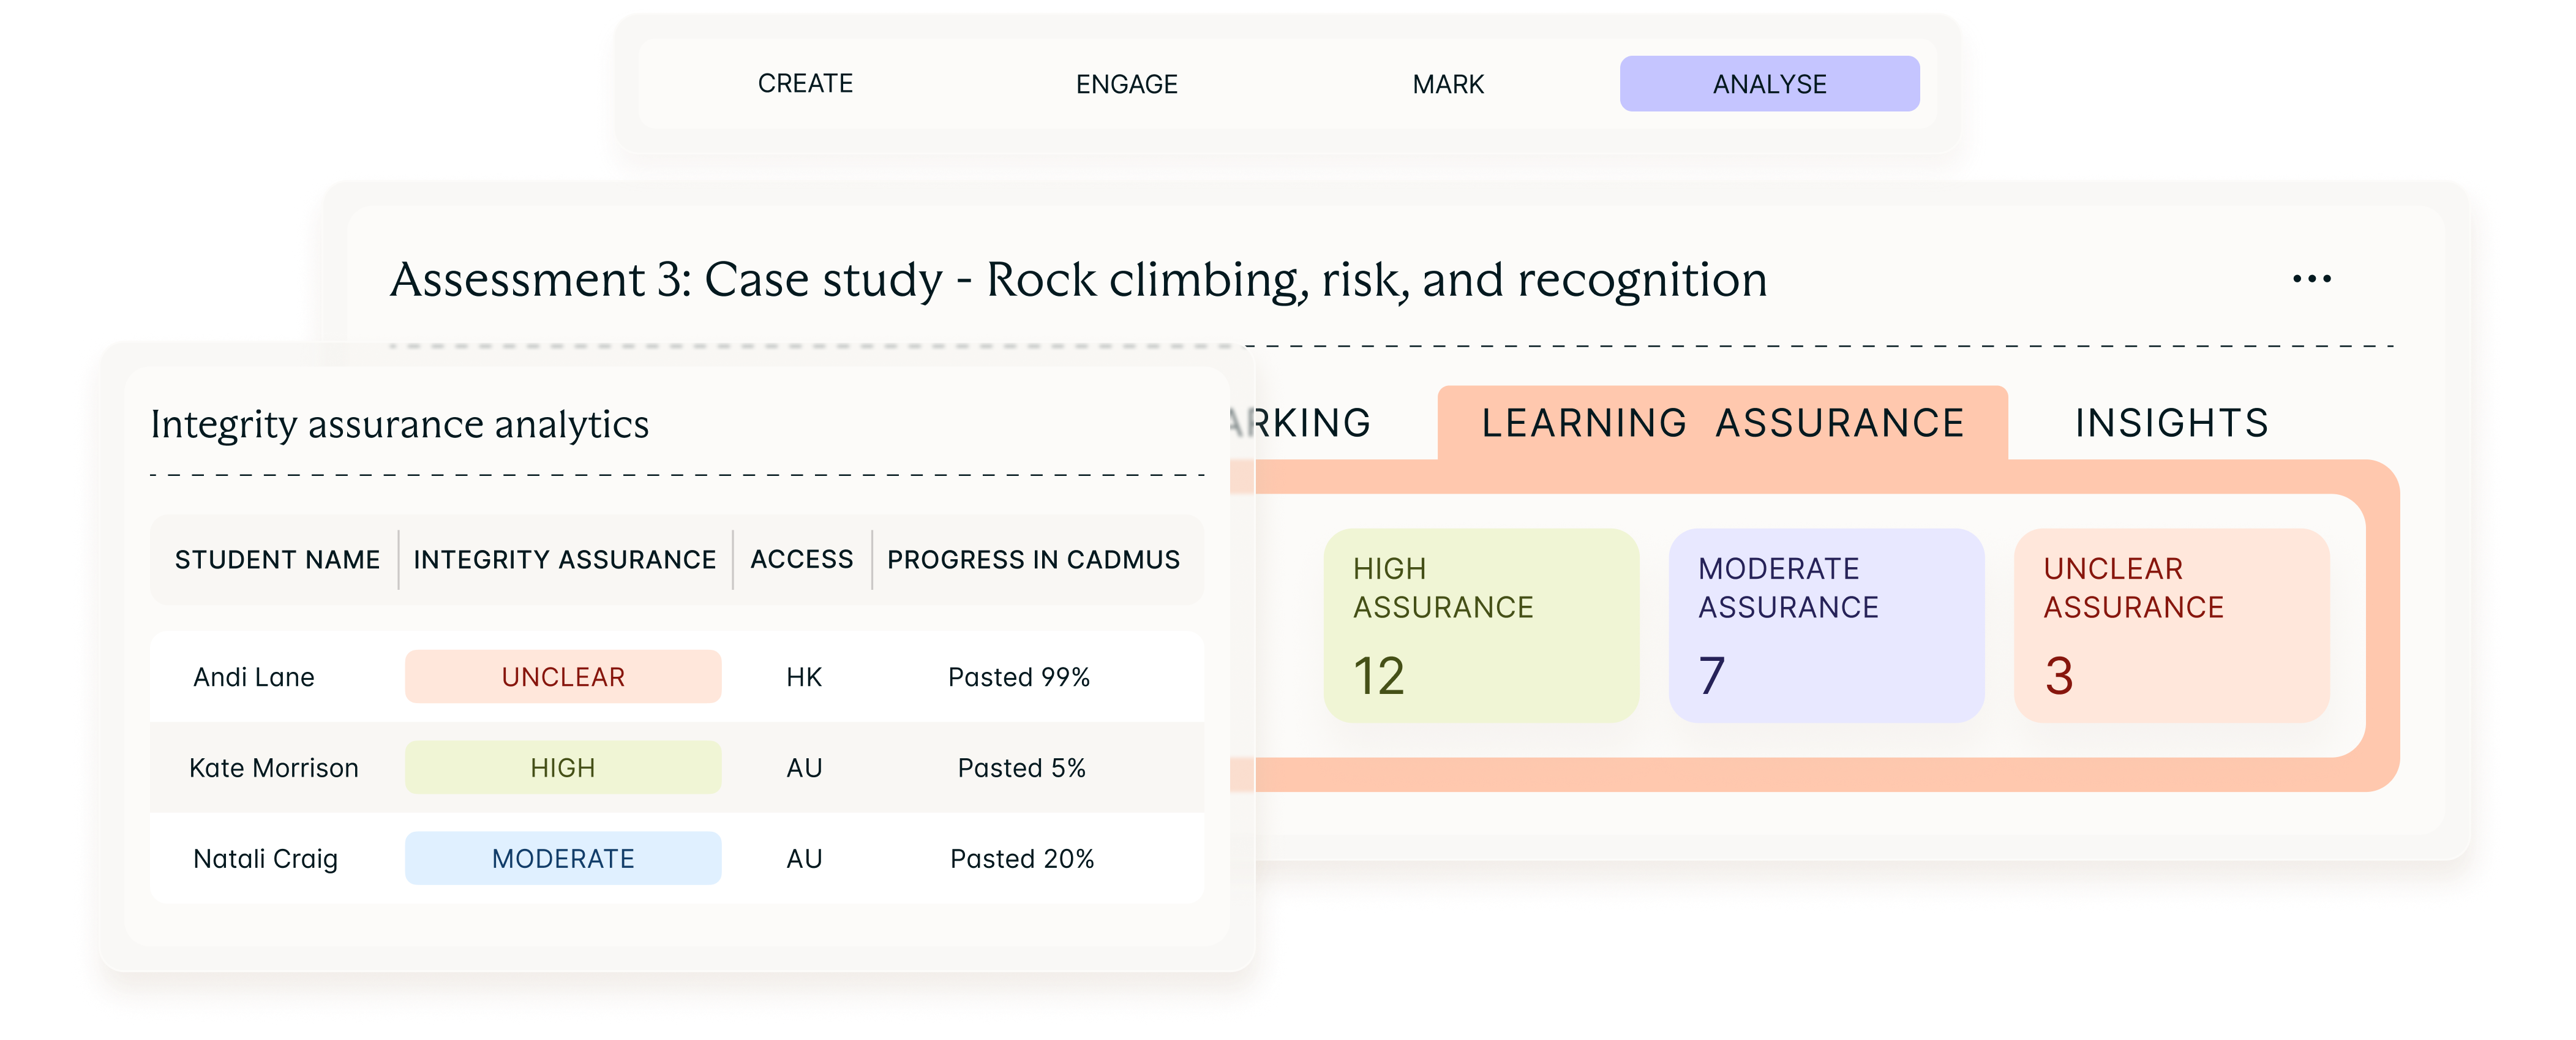
Task: Sort by STUDENT NAME column header
Action: click(277, 560)
